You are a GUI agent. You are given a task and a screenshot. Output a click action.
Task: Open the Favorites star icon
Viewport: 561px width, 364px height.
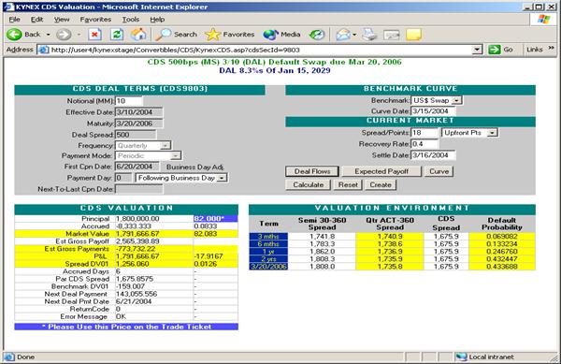coord(212,35)
